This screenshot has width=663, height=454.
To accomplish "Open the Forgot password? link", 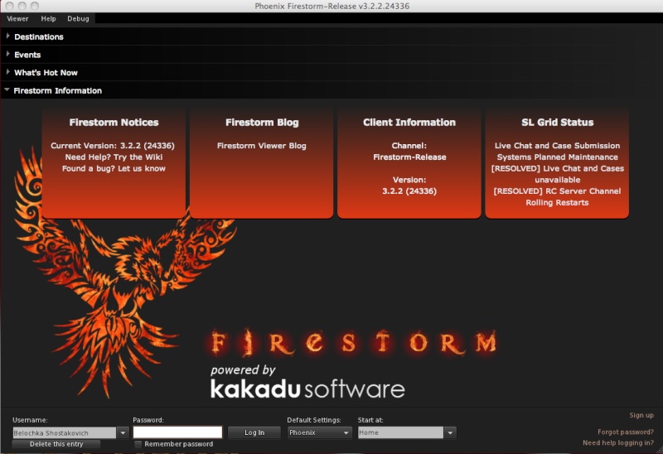I will coord(626,432).
